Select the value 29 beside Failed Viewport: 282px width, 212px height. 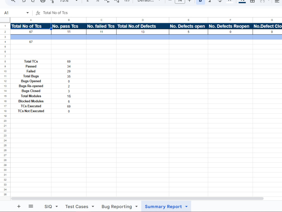[x=69, y=71]
